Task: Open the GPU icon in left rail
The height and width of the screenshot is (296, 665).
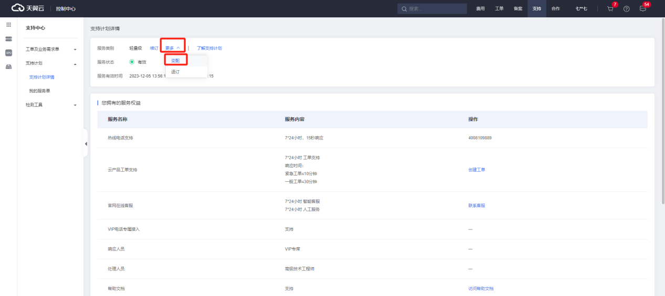Action: pyautogui.click(x=8, y=53)
